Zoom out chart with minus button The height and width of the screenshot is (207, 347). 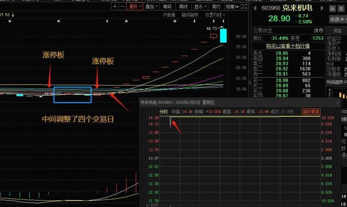(122, 7)
